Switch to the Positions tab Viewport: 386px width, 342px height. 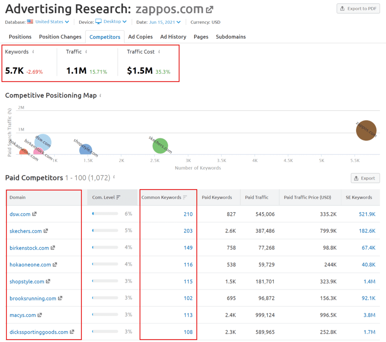click(20, 37)
